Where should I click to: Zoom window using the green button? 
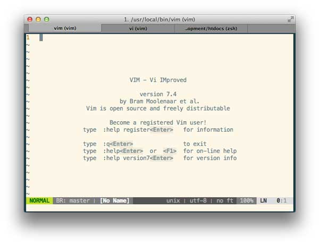click(47, 19)
